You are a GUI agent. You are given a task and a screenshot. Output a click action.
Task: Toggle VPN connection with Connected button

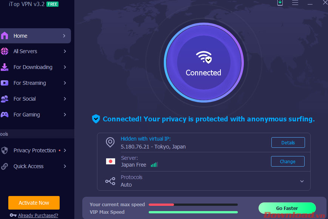click(x=203, y=63)
